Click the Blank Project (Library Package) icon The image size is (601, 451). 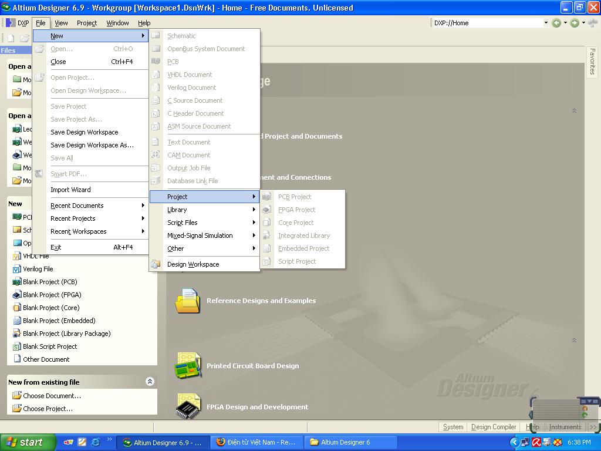(x=17, y=334)
